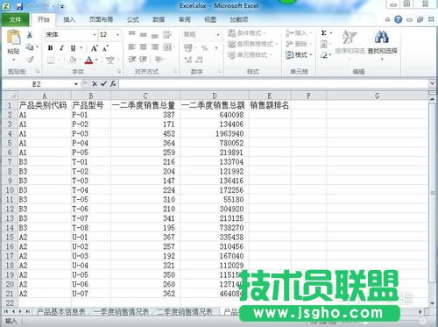
Task: Click the Paste clipboard icon
Action: pos(13,38)
